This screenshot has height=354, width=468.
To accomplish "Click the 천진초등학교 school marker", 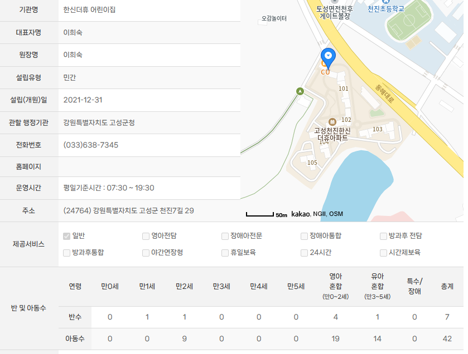I will [x=386, y=6].
